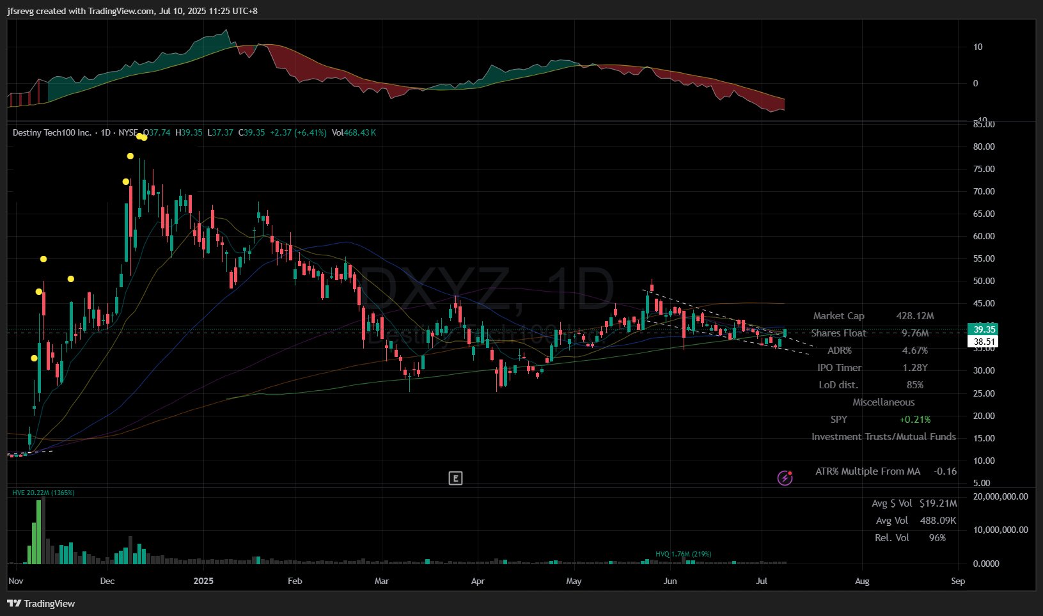Click the 'HVE 20.22M (1365%)' volume label
The image size is (1043, 616).
43,493
